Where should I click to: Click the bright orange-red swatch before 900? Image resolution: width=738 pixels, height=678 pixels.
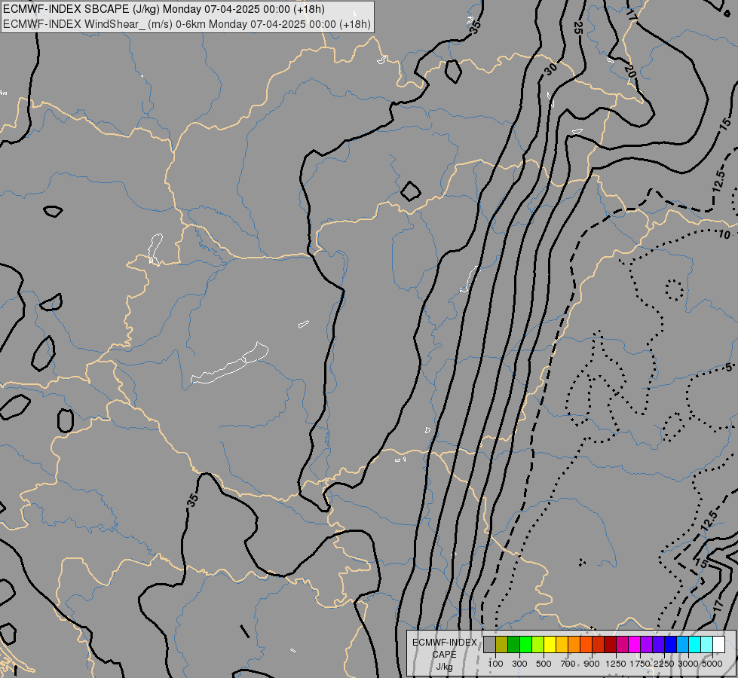[x=586, y=644]
